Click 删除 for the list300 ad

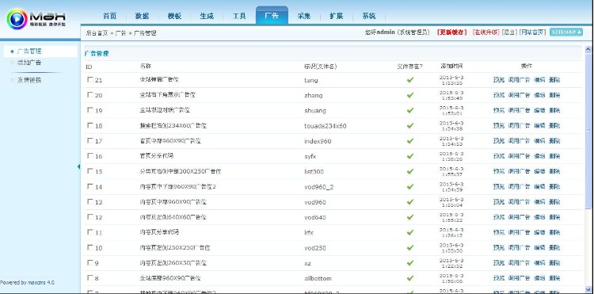point(554,171)
